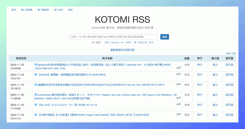This screenshot has width=245, height=129.
Task: Go to 首页 in the top navigation
Action: tap(14, 10)
